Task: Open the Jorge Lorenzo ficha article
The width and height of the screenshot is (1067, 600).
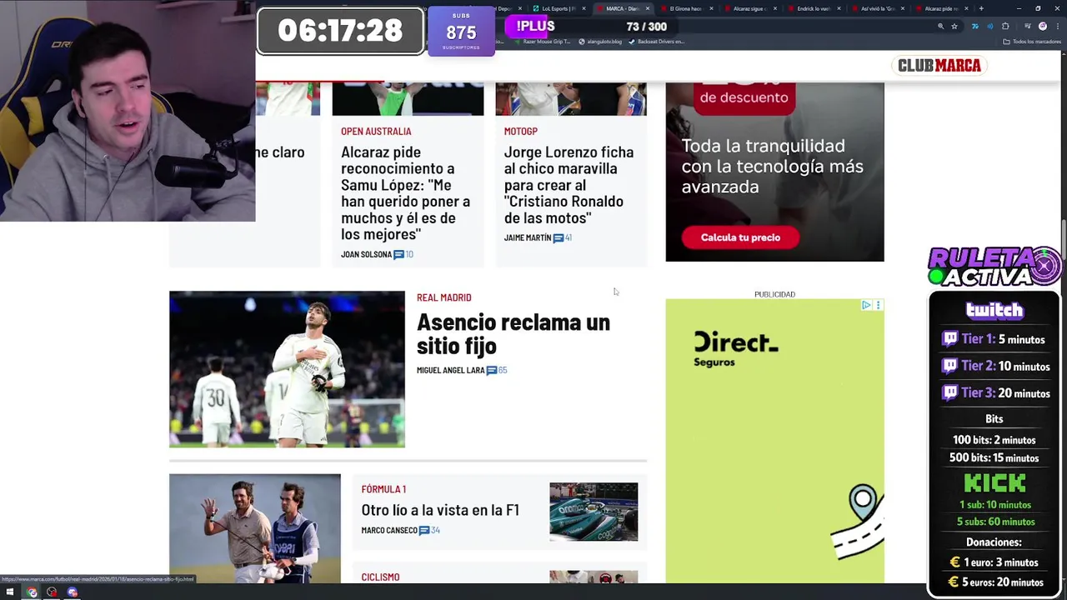Action: 569,185
